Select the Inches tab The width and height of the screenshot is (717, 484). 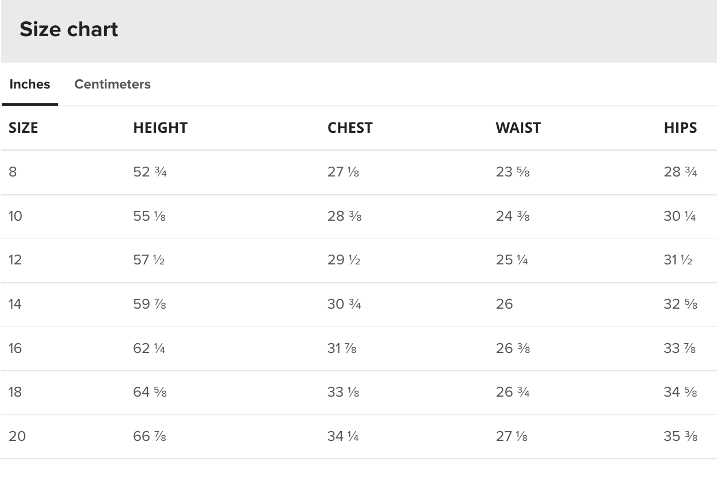click(30, 84)
